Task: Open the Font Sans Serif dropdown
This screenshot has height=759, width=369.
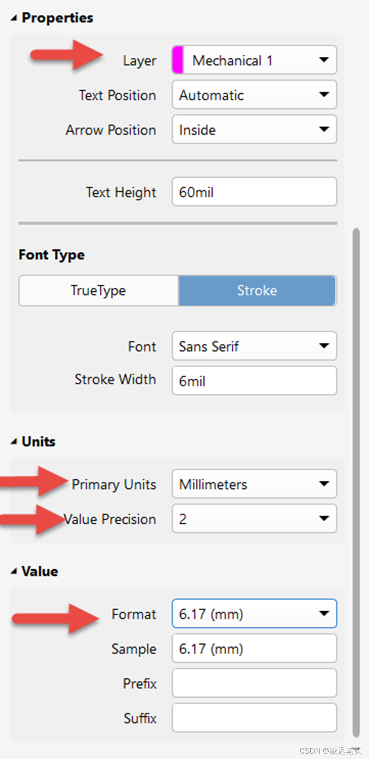Action: click(254, 346)
